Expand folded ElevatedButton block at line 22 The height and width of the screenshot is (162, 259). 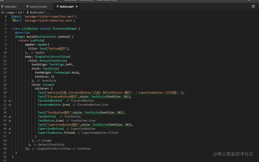pos(10,101)
